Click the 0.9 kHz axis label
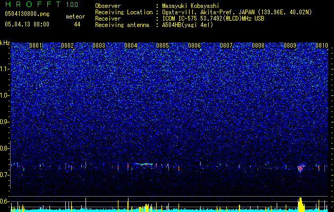 click(x=4, y=122)
